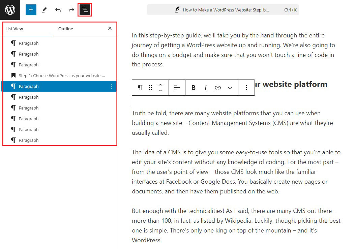Screen dimensions: 354x249
Task: Expand the More rich text controls chevron
Action: (230, 88)
